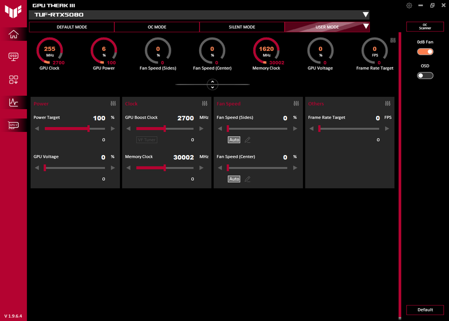Click the Power Target slider
Viewport: 449px width, 321px height.
[x=75, y=128]
